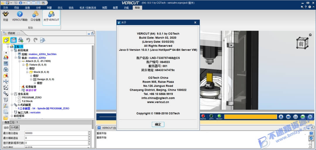This screenshot has width=316, height=150.
Task: Click the coordinate system sidebar icon
Action: click(6, 88)
